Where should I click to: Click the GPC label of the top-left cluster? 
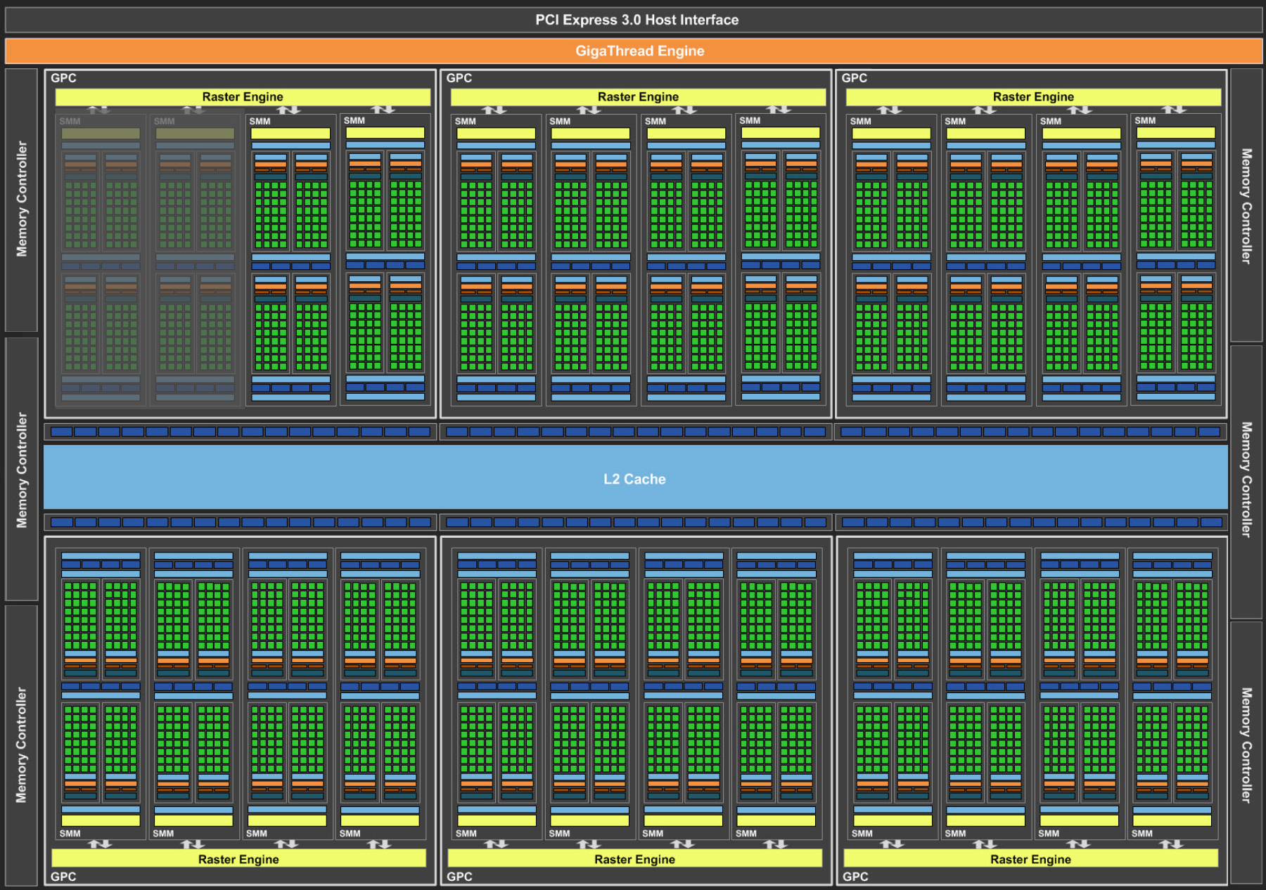click(63, 78)
